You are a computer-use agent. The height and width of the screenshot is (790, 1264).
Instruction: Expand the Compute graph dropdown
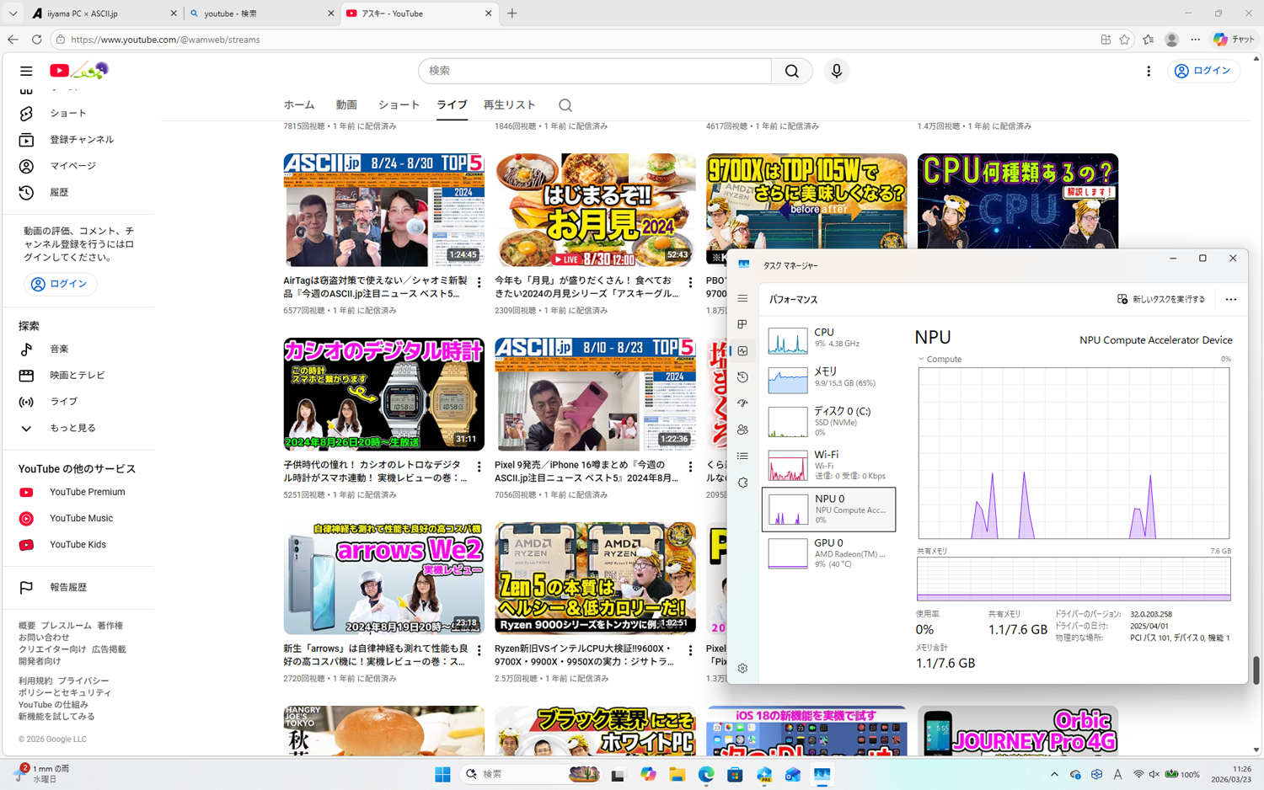(x=921, y=359)
